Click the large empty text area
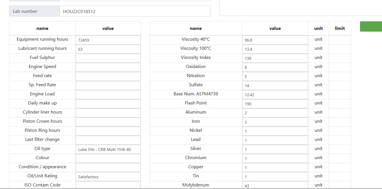Viewport: 382px width, 189px height. 301,8
